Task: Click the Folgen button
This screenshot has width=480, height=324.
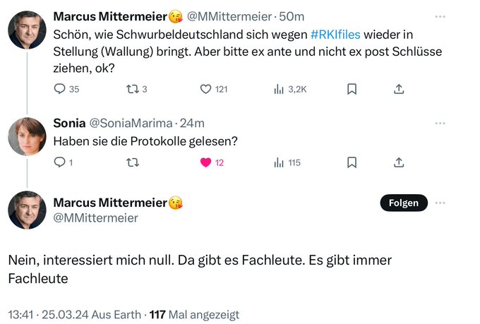Action: click(x=404, y=203)
